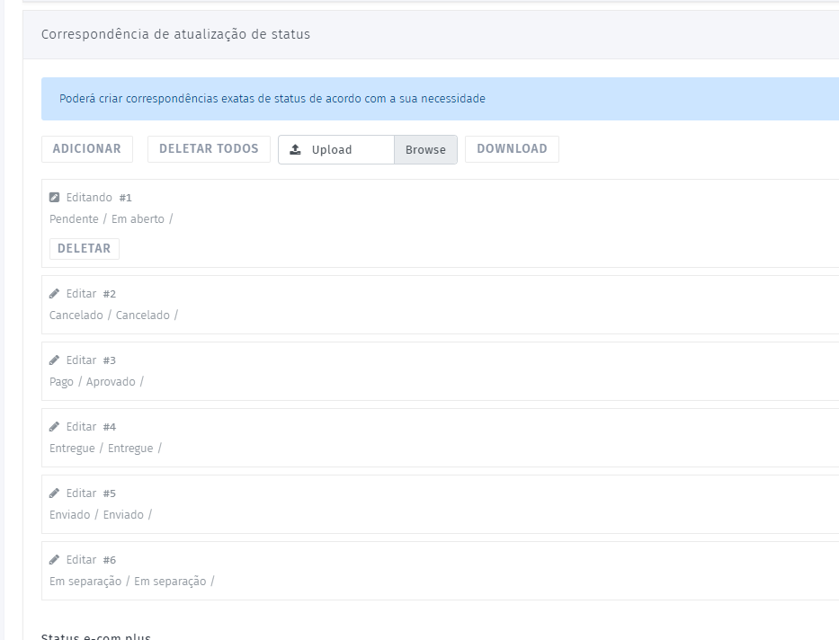Click the edit square icon beside Editando #1
The image size is (839, 640).
tap(54, 198)
